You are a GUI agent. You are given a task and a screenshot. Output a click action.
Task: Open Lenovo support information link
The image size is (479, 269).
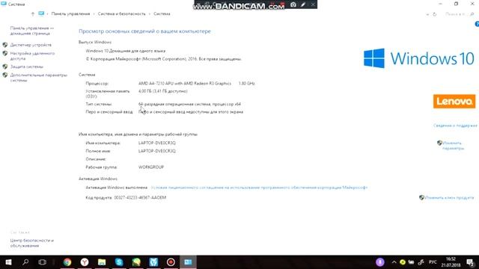[455, 126]
